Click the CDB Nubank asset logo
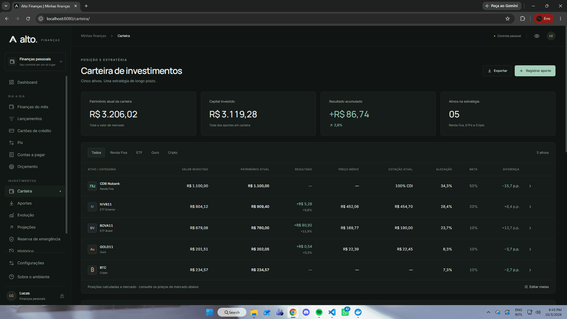This screenshot has height=319, width=567. click(92, 186)
